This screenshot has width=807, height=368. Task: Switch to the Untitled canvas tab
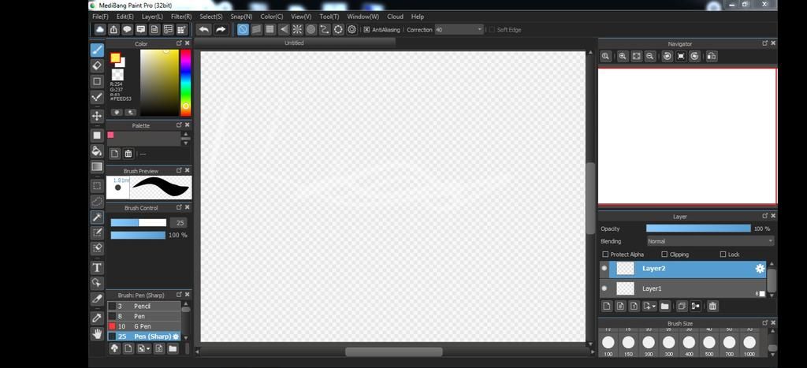pos(295,43)
